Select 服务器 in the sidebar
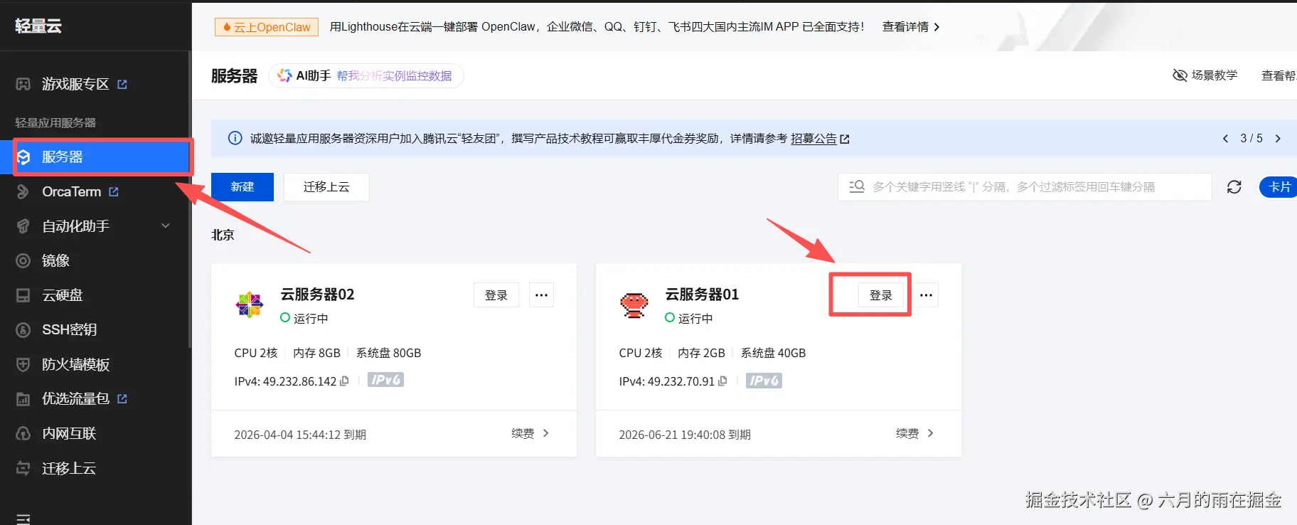The image size is (1297, 525). point(96,157)
